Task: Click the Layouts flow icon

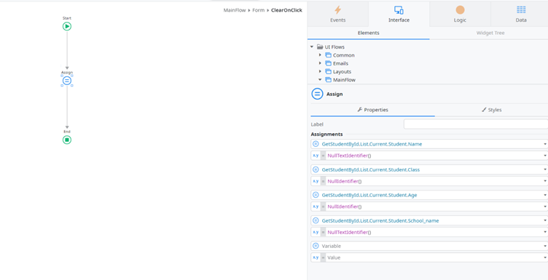Action: (x=328, y=71)
